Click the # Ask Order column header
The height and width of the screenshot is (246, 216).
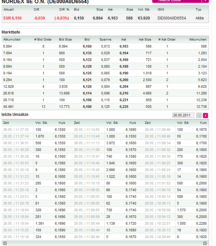point(167,40)
